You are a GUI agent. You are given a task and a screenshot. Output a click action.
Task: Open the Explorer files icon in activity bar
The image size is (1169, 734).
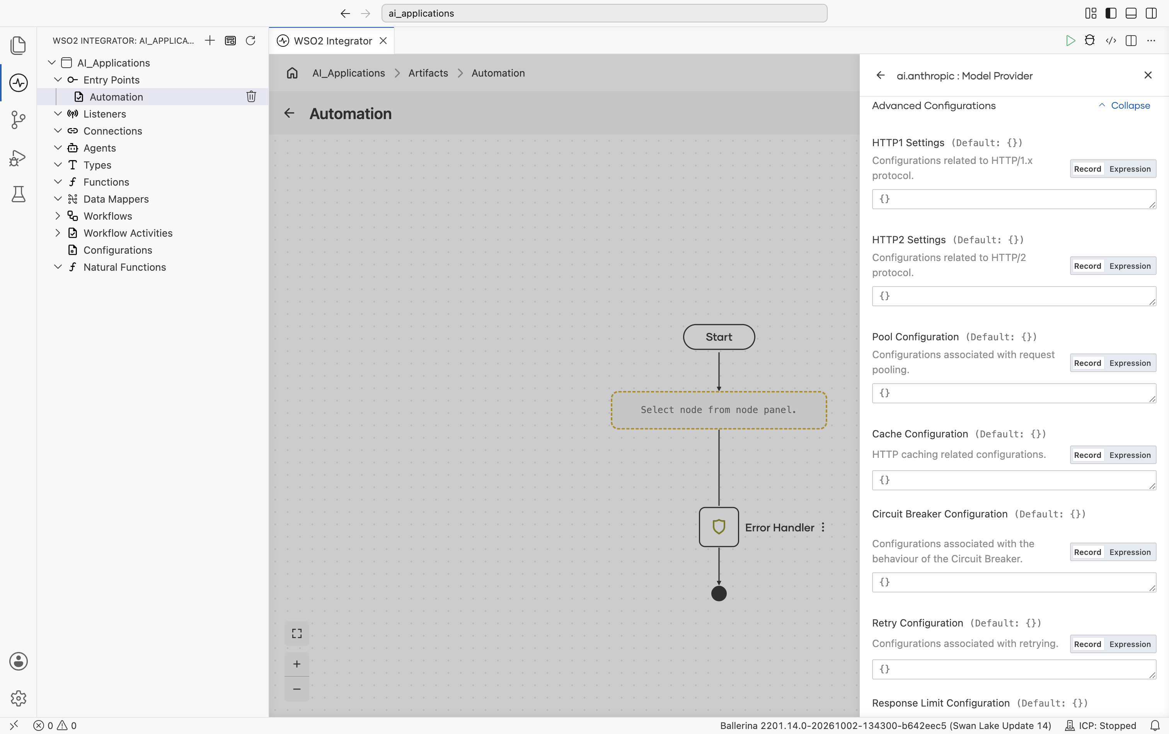[x=19, y=45]
